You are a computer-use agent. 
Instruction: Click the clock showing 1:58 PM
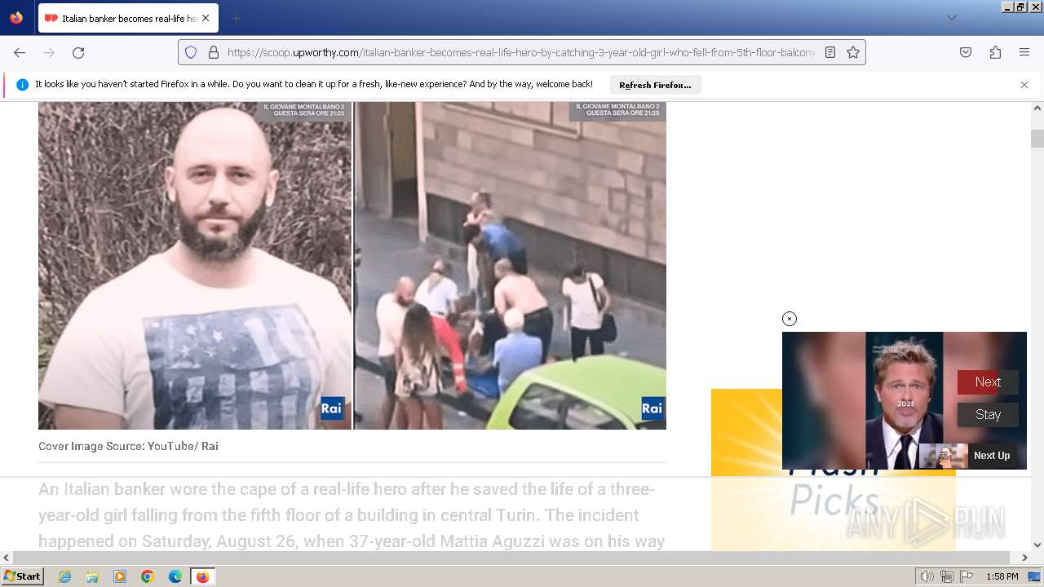coord(1002,576)
